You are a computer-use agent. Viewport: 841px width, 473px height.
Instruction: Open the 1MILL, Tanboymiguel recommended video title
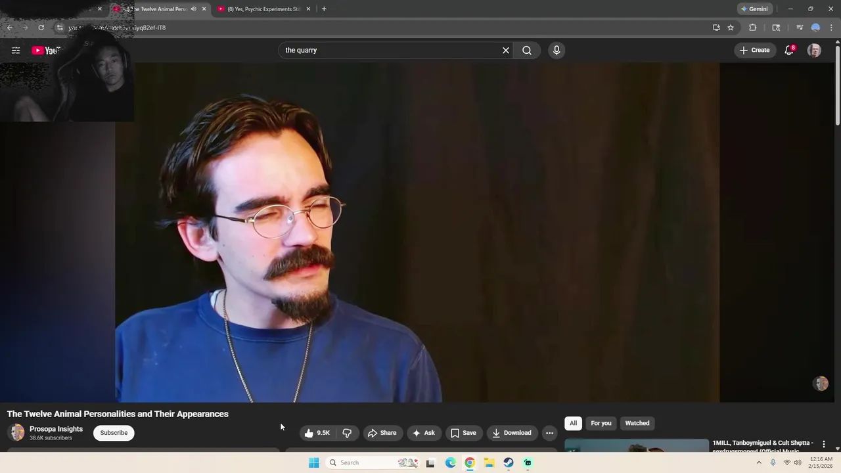[763, 446]
